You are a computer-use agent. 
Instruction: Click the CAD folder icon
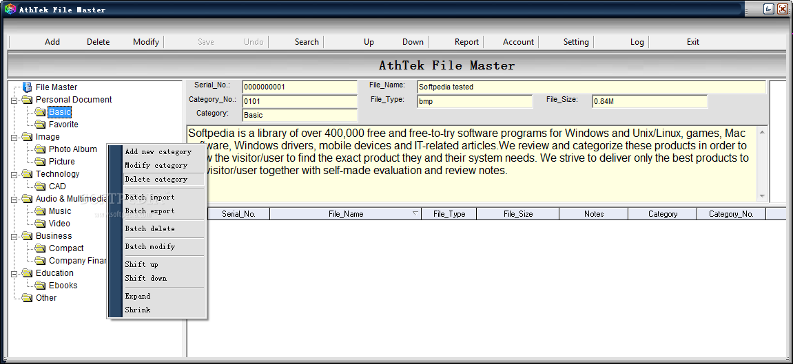tap(40, 186)
